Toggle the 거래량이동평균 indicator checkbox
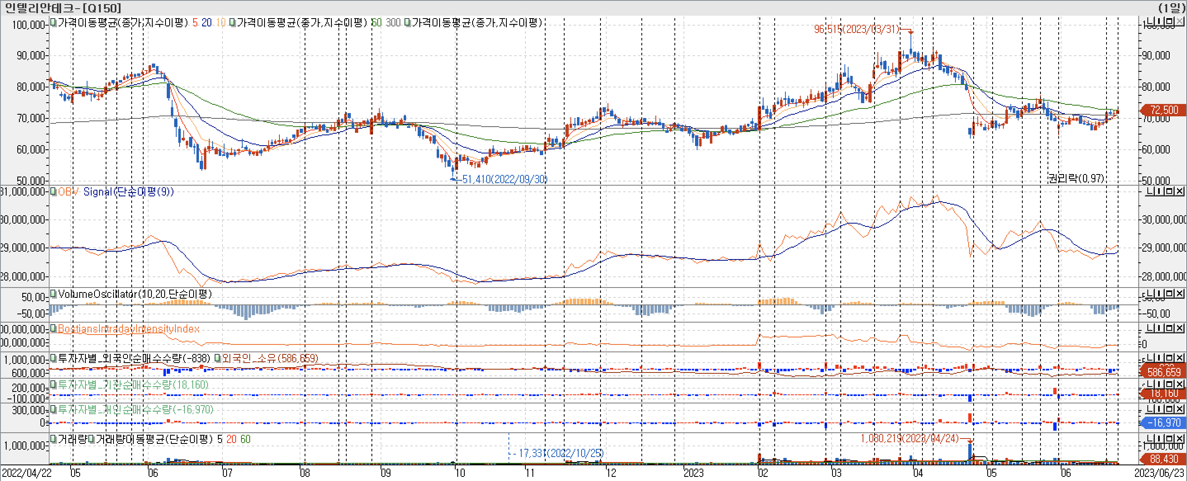The image size is (1187, 481). pyautogui.click(x=91, y=439)
